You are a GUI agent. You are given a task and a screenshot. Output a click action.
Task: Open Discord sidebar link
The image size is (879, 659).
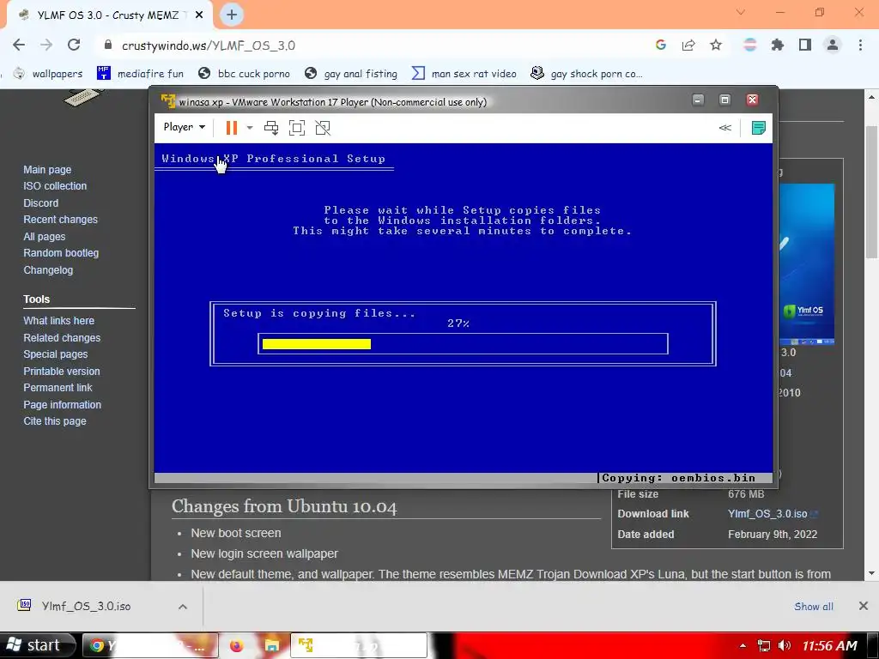41,203
